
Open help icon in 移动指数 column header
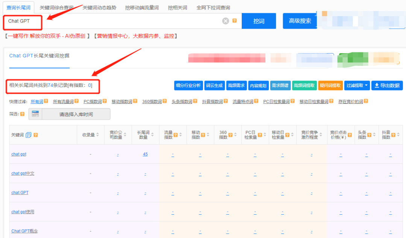click(203, 135)
